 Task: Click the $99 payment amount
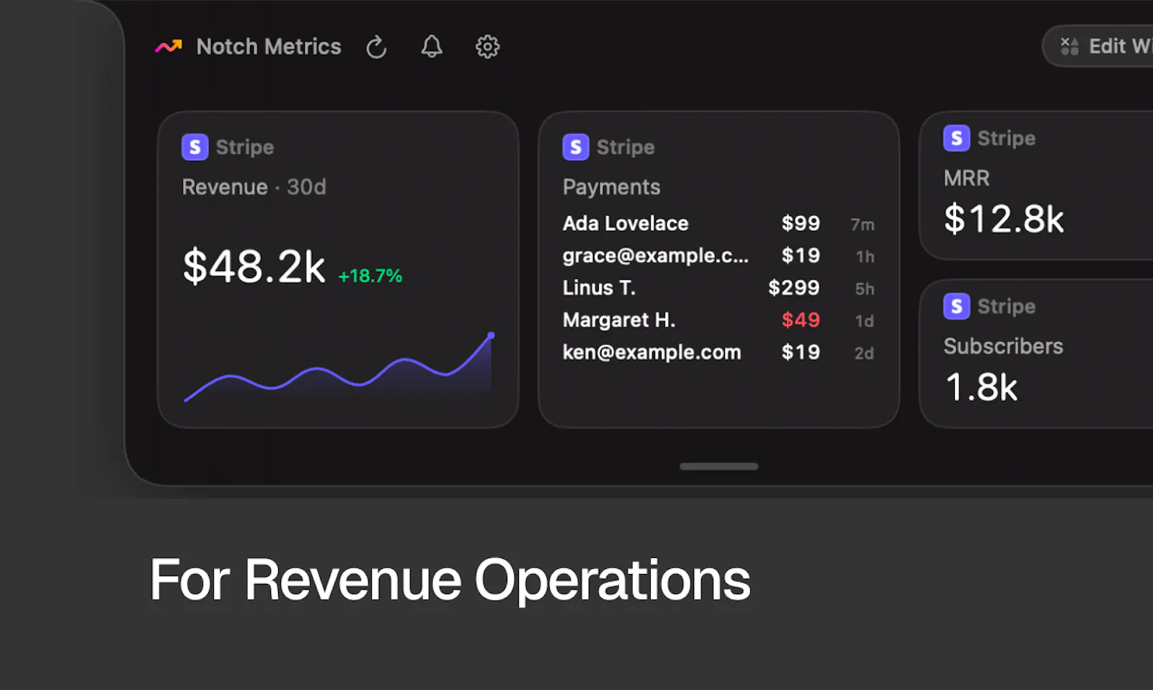pyautogui.click(x=801, y=224)
